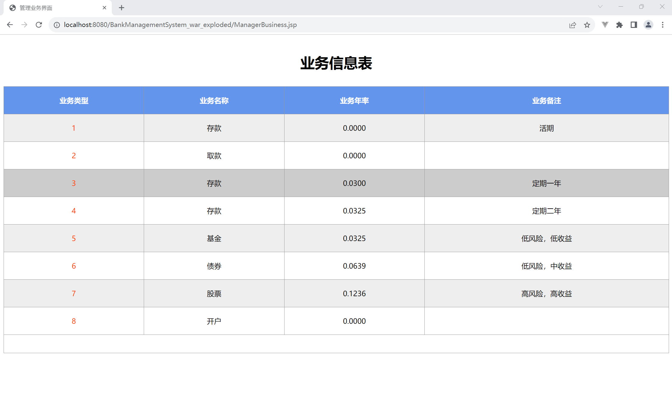Image resolution: width=672 pixels, height=396 pixels.
Task: Click the V-shaped extension icon
Action: click(605, 25)
